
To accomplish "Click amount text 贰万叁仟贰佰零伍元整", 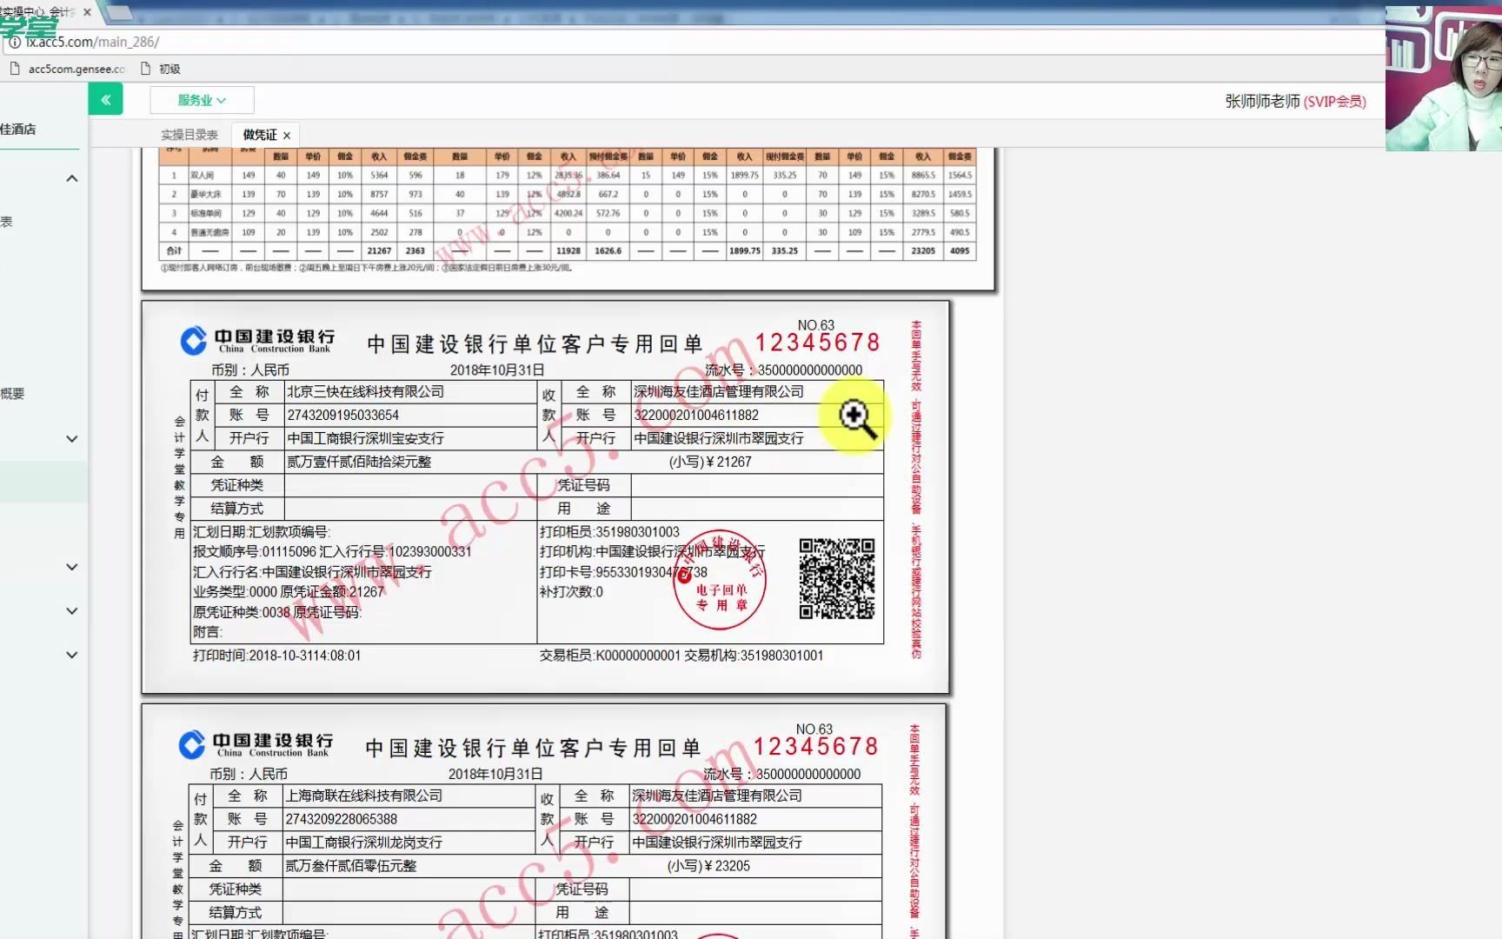I will [x=351, y=866].
